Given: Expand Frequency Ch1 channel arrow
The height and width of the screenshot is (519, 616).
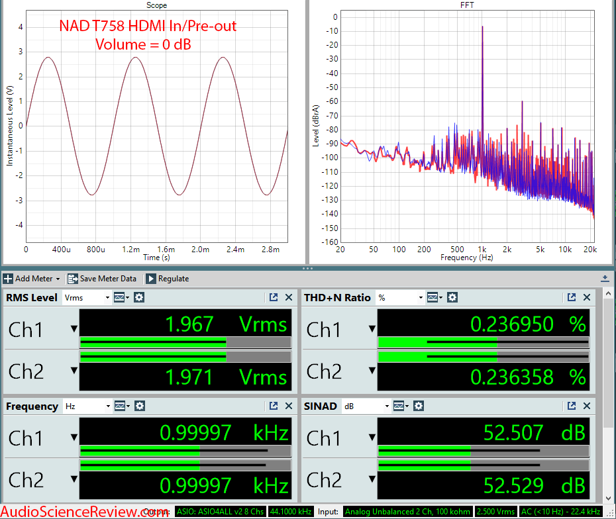Looking at the screenshot, I should click(x=74, y=438).
